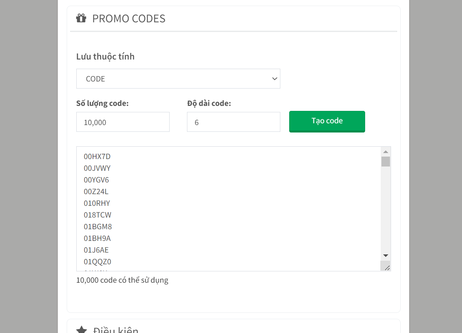Click the code line 01BGM8
Screen dimensions: 462x333
[x=98, y=226]
